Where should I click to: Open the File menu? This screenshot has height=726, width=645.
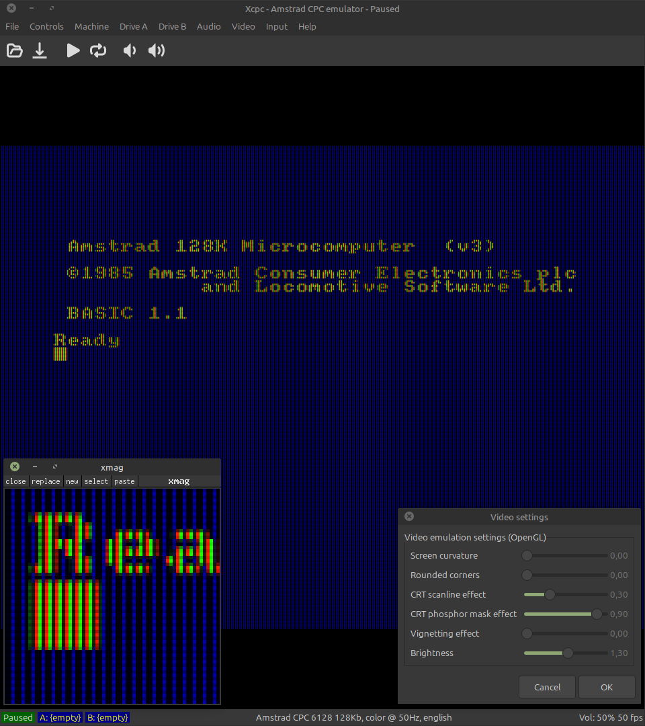(x=12, y=26)
